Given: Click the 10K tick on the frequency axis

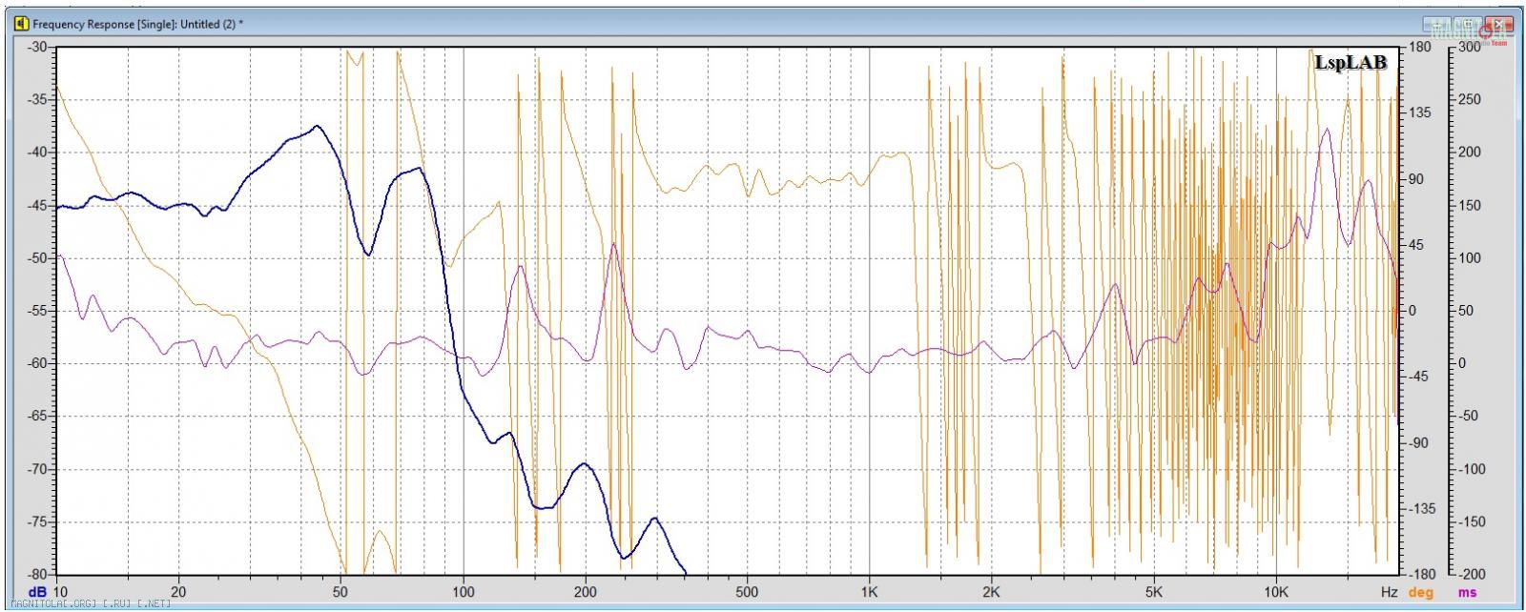Looking at the screenshot, I should pyautogui.click(x=1275, y=592).
